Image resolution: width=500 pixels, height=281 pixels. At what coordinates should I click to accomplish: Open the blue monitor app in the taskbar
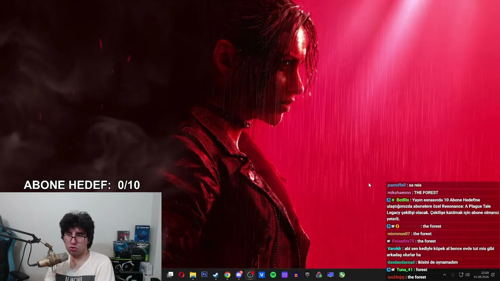[330, 275]
